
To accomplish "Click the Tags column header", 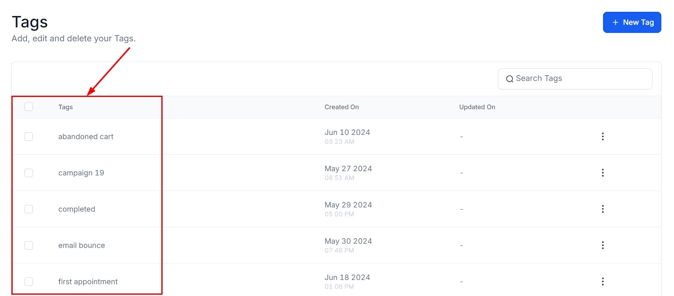I will (65, 107).
